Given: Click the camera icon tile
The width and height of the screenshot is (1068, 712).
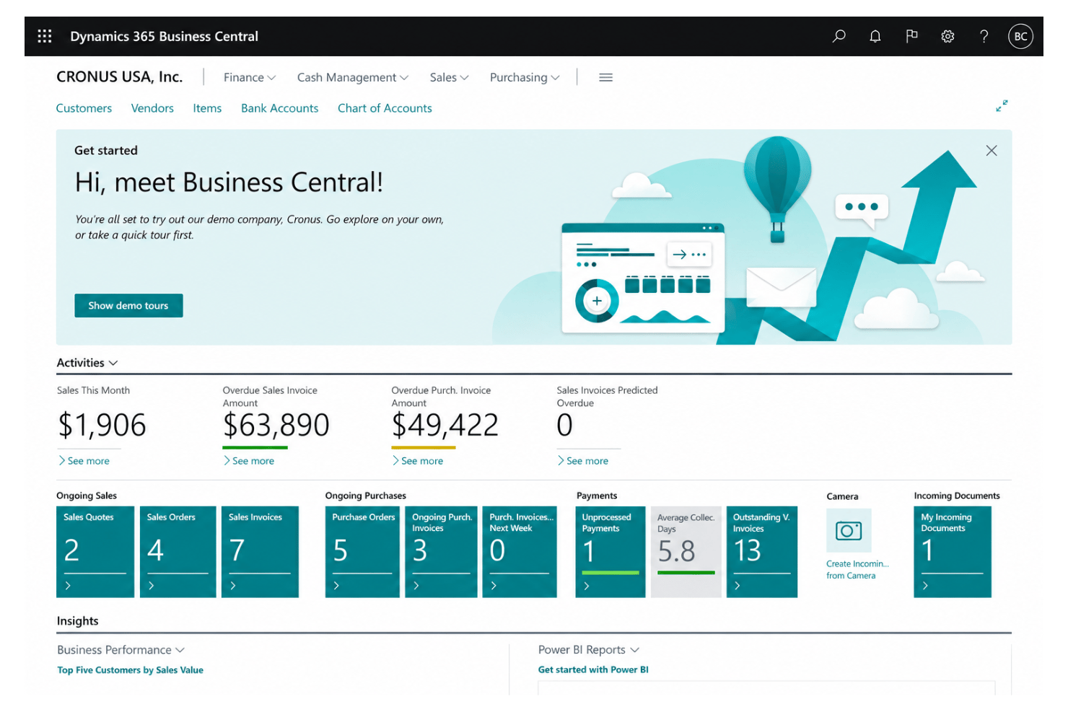Looking at the screenshot, I should click(849, 531).
